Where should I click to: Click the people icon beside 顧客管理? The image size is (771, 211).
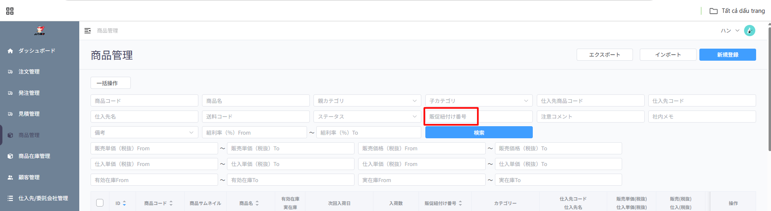click(10, 177)
